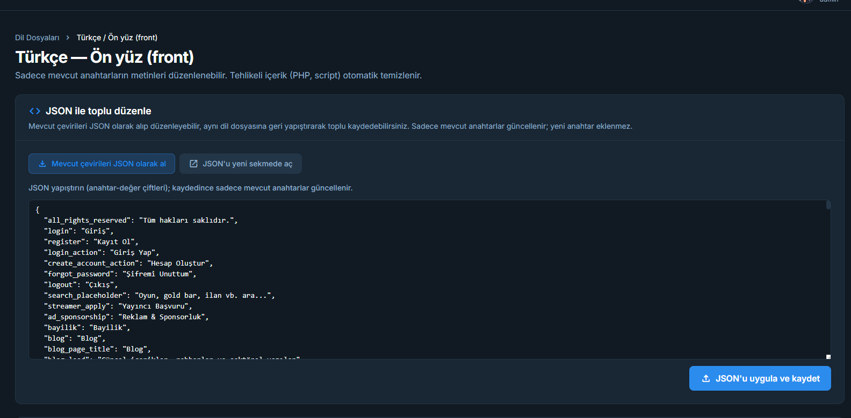
Task: Click the code brackets icon beside the section title
Action: click(x=35, y=111)
